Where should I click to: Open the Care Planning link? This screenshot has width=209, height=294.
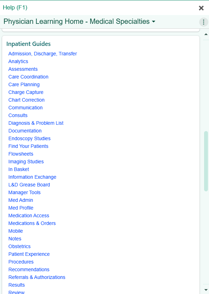click(24, 84)
